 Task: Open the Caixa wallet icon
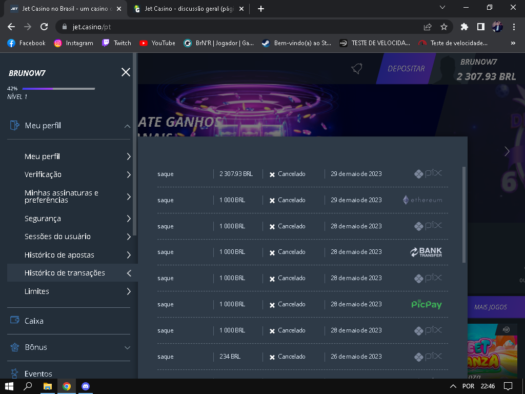coord(15,320)
